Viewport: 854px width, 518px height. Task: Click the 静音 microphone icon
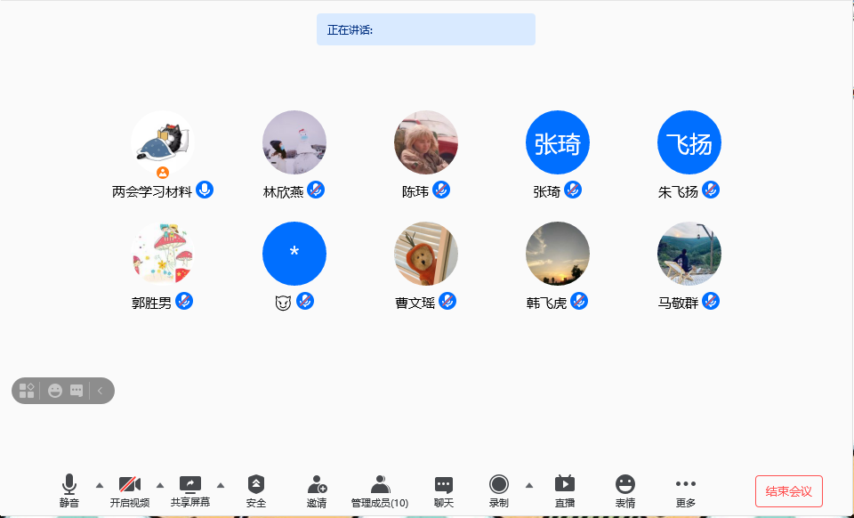pyautogui.click(x=69, y=484)
